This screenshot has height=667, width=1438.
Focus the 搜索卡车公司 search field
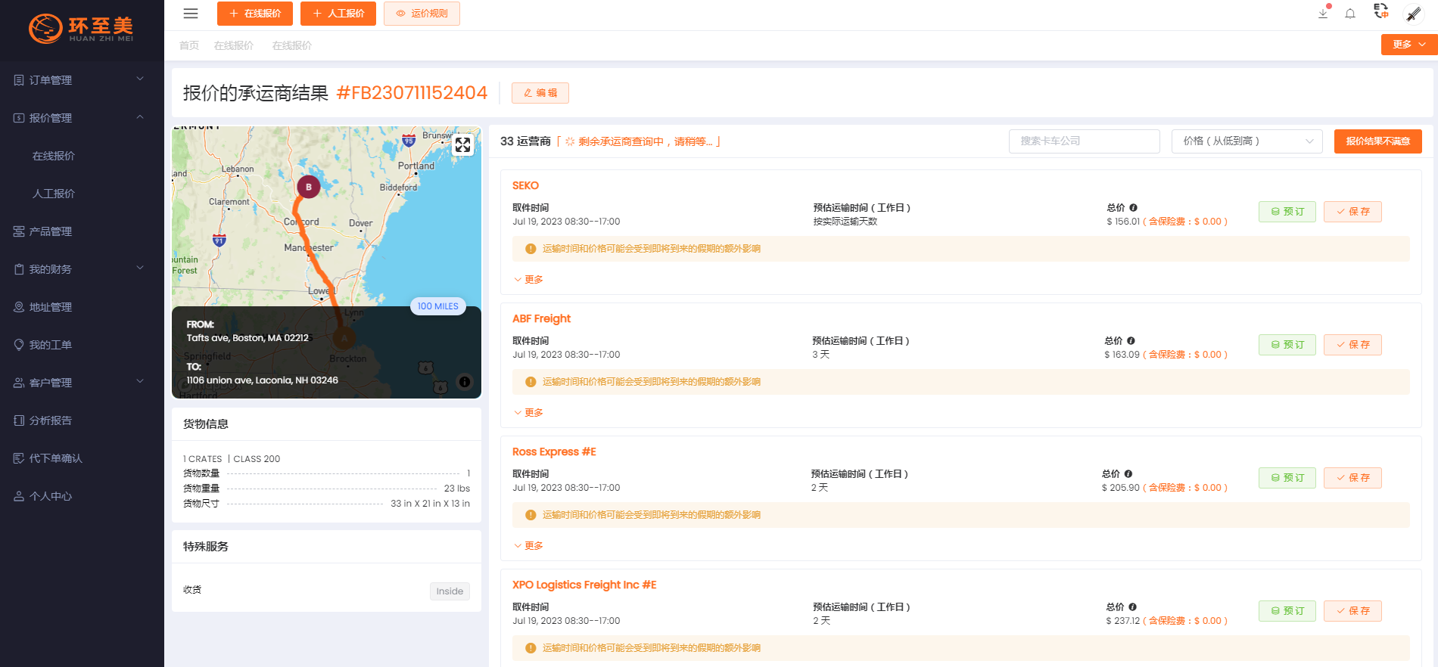[1084, 141]
